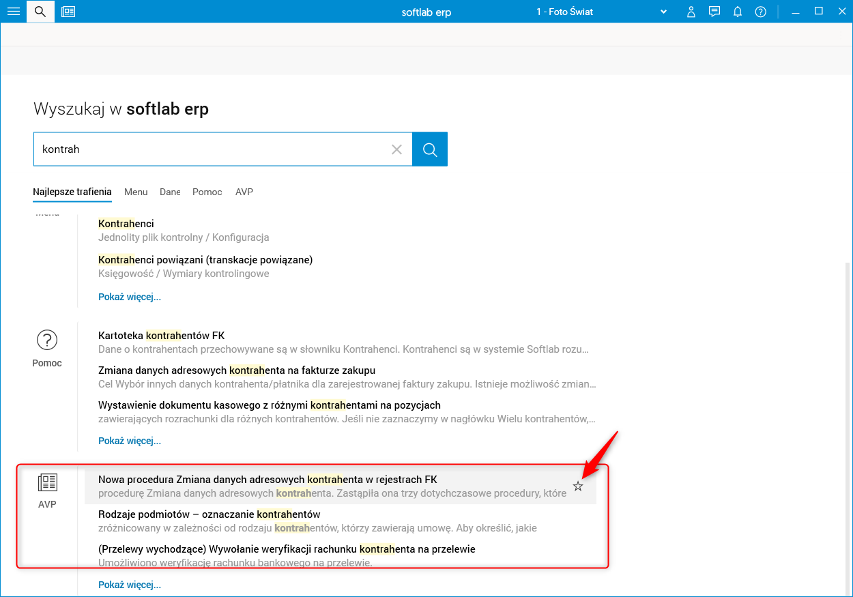Image resolution: width=853 pixels, height=597 pixels.
Task: Switch to AVP tab
Action: click(244, 192)
